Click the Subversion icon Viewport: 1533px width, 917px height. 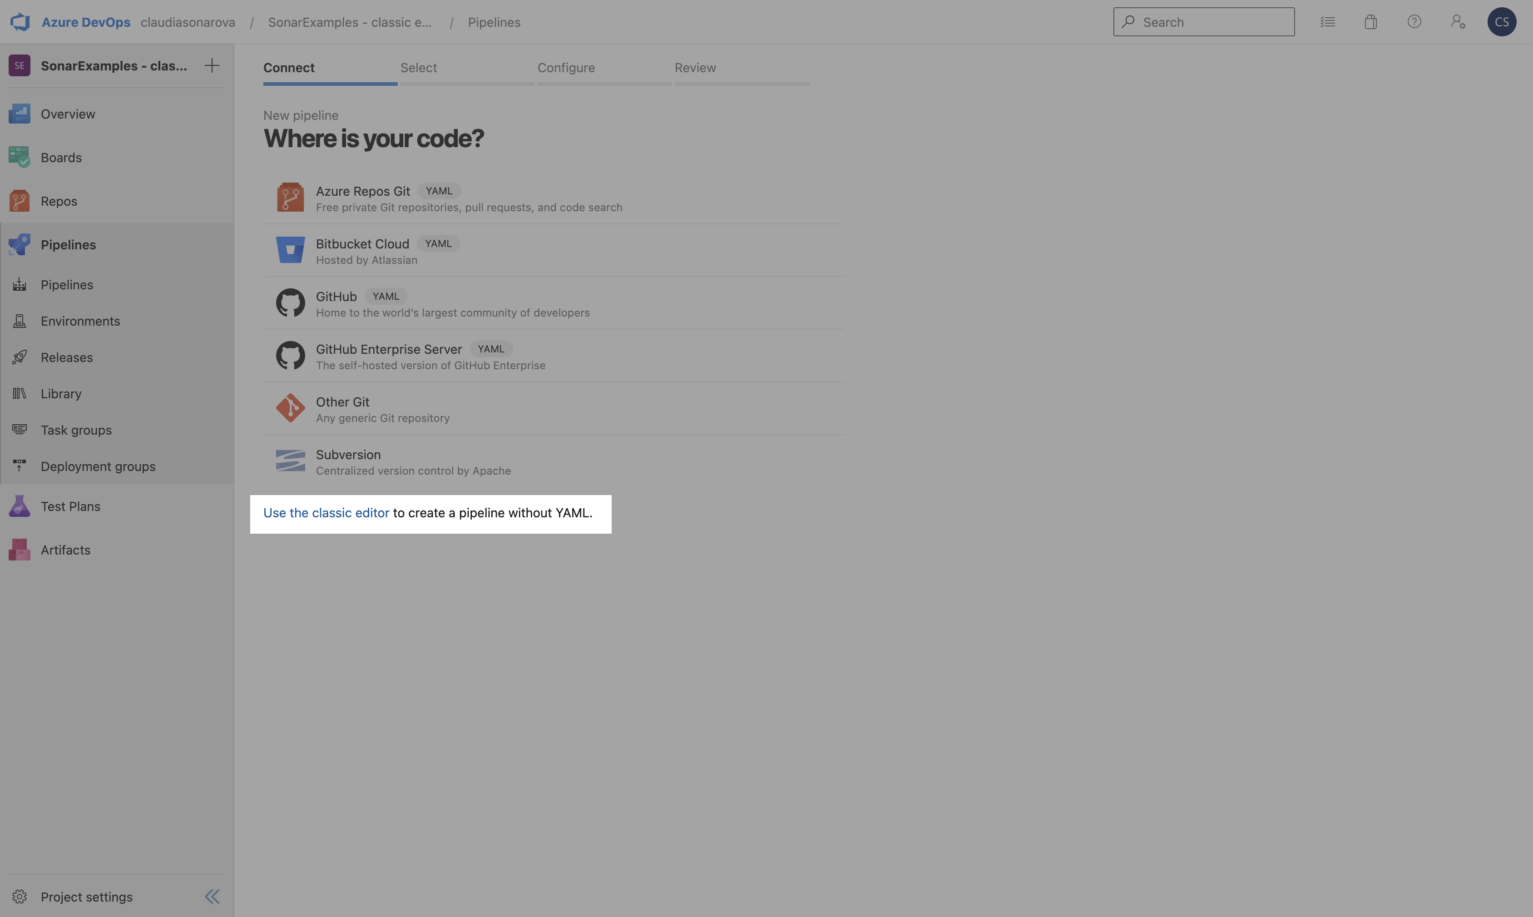point(290,461)
